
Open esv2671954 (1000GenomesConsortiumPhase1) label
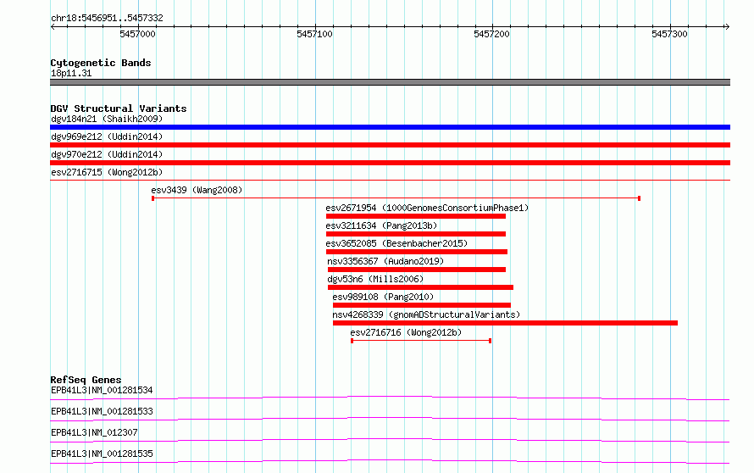point(427,208)
